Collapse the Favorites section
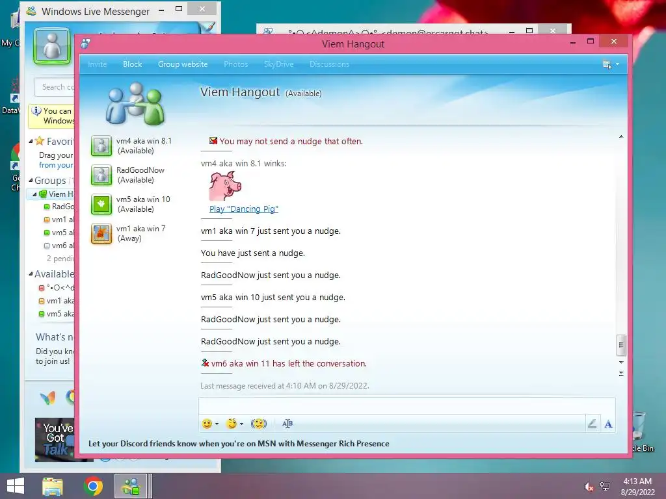This screenshot has width=666, height=499. (x=31, y=141)
